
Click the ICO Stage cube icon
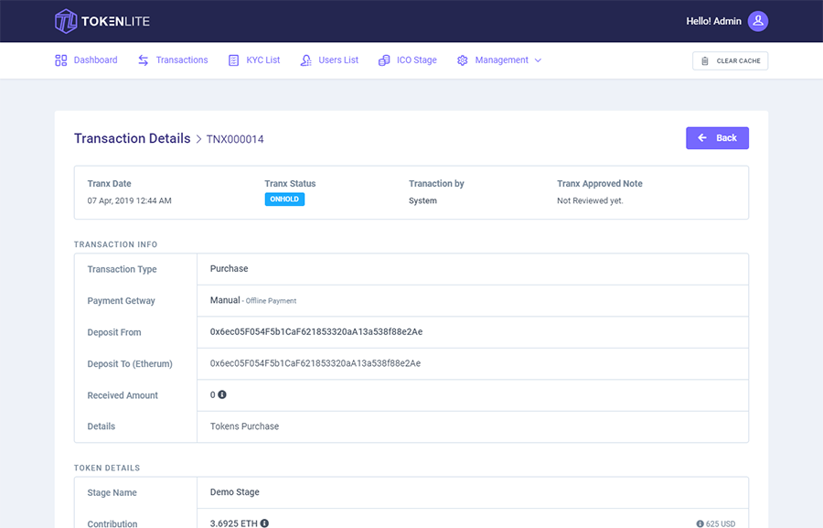click(x=382, y=59)
